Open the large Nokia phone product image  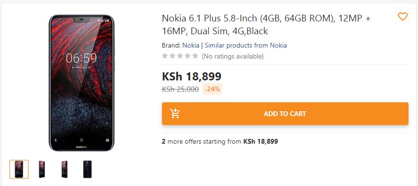82,83
